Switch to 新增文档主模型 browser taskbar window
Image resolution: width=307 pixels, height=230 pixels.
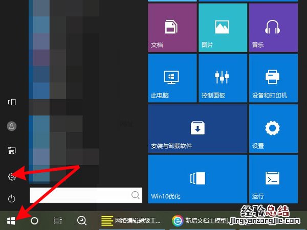(204, 221)
